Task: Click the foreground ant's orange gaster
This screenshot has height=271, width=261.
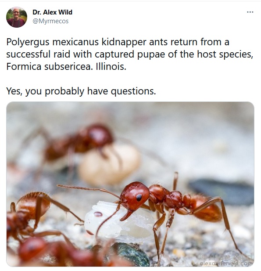Action: click(x=206, y=209)
